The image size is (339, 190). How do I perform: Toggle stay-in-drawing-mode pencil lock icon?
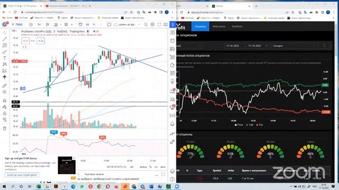pos(5,107)
